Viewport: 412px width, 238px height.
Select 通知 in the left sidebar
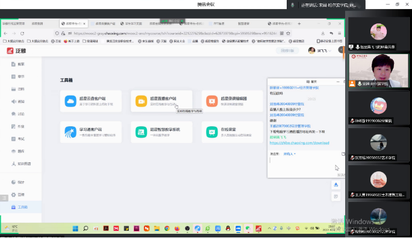(20, 102)
